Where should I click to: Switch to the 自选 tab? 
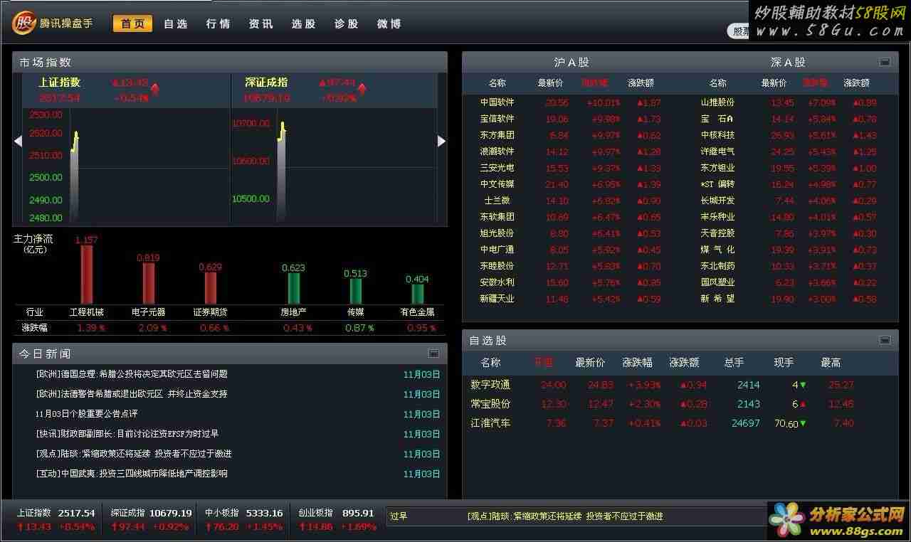[175, 23]
